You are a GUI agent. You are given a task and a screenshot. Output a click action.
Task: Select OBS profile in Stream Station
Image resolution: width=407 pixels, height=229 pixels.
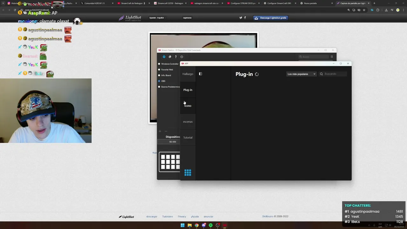pos(162,81)
